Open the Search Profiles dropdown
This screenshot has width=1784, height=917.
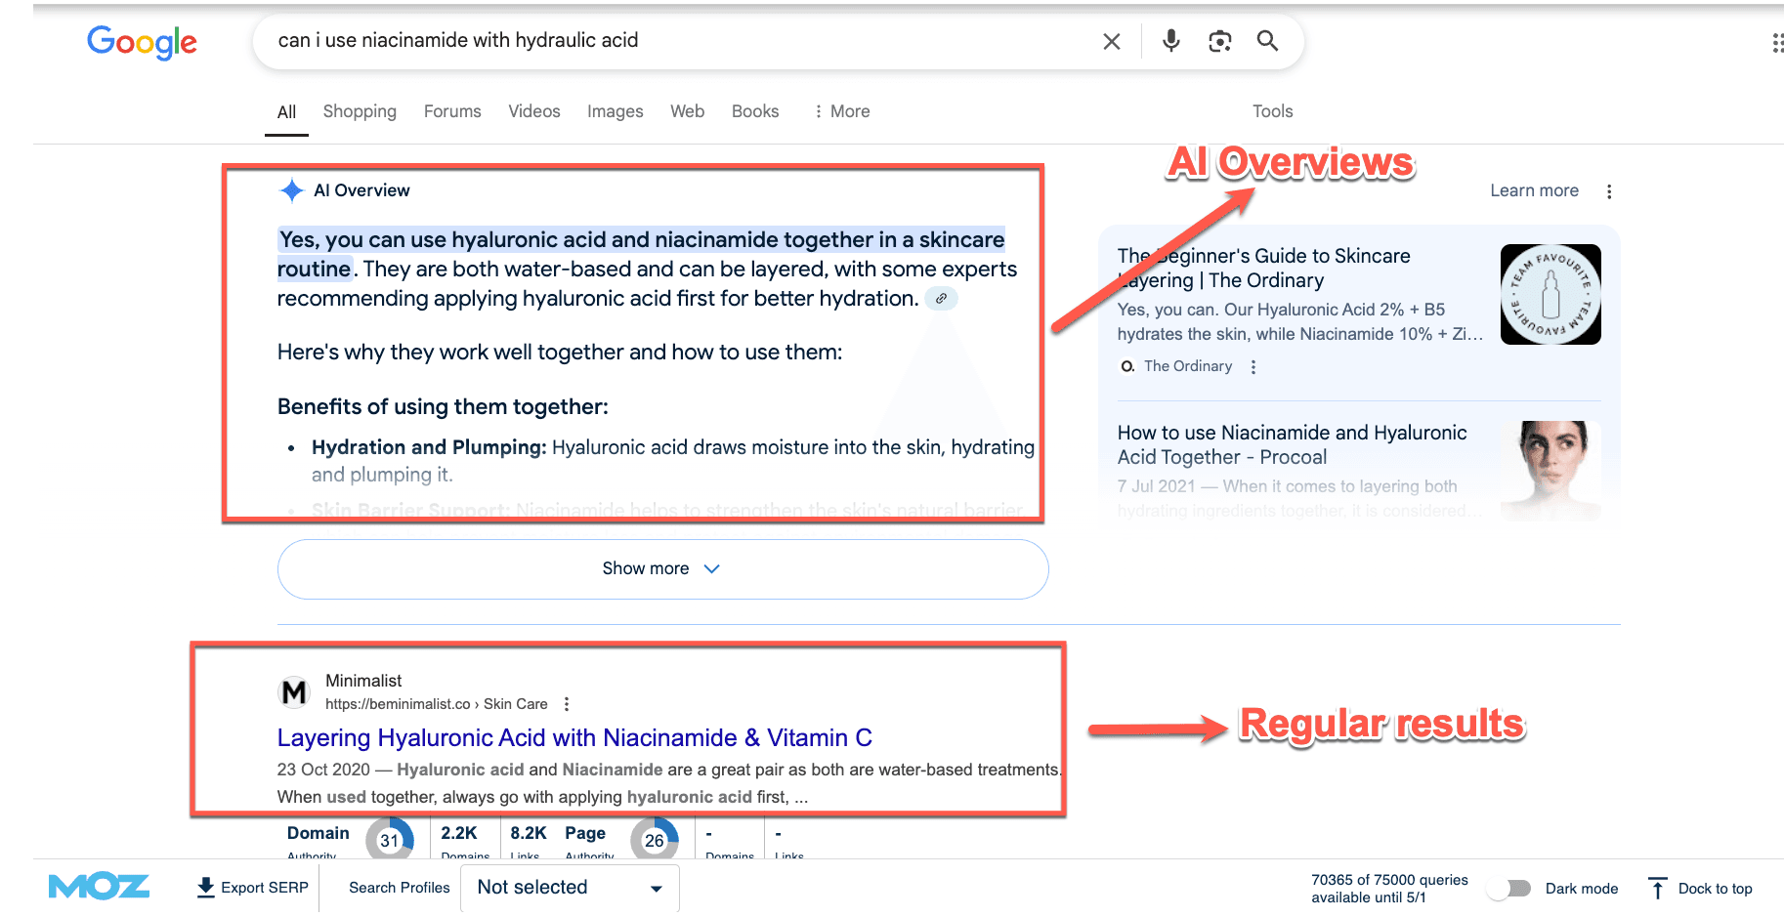point(570,888)
